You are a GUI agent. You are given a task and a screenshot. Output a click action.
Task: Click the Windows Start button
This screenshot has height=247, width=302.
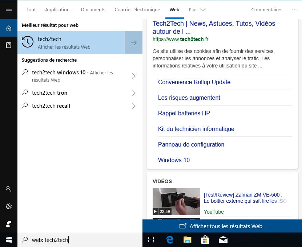(x=9, y=239)
